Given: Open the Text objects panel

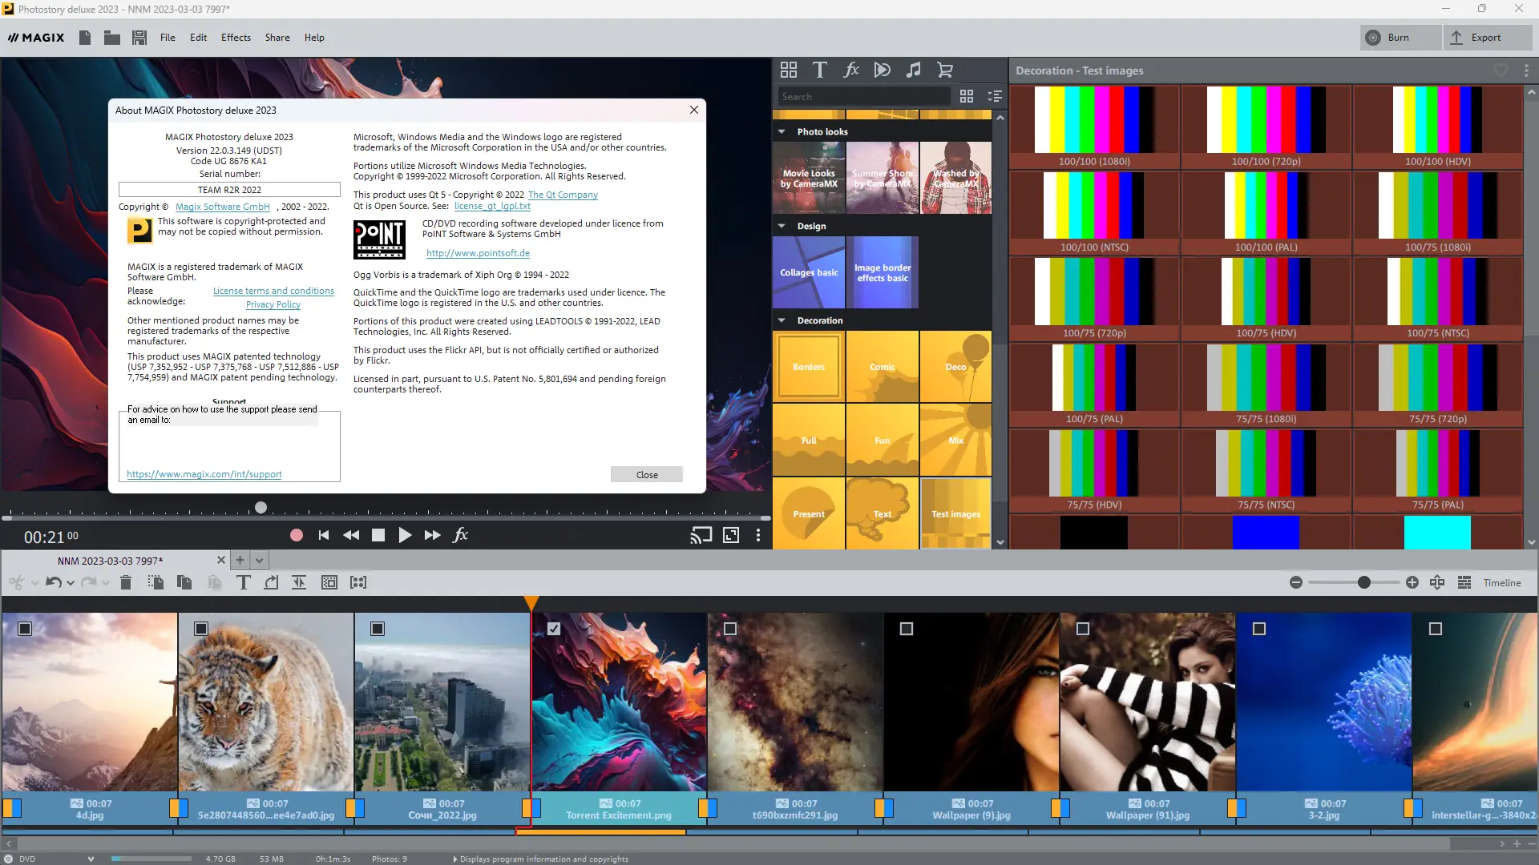Looking at the screenshot, I should pyautogui.click(x=820, y=70).
